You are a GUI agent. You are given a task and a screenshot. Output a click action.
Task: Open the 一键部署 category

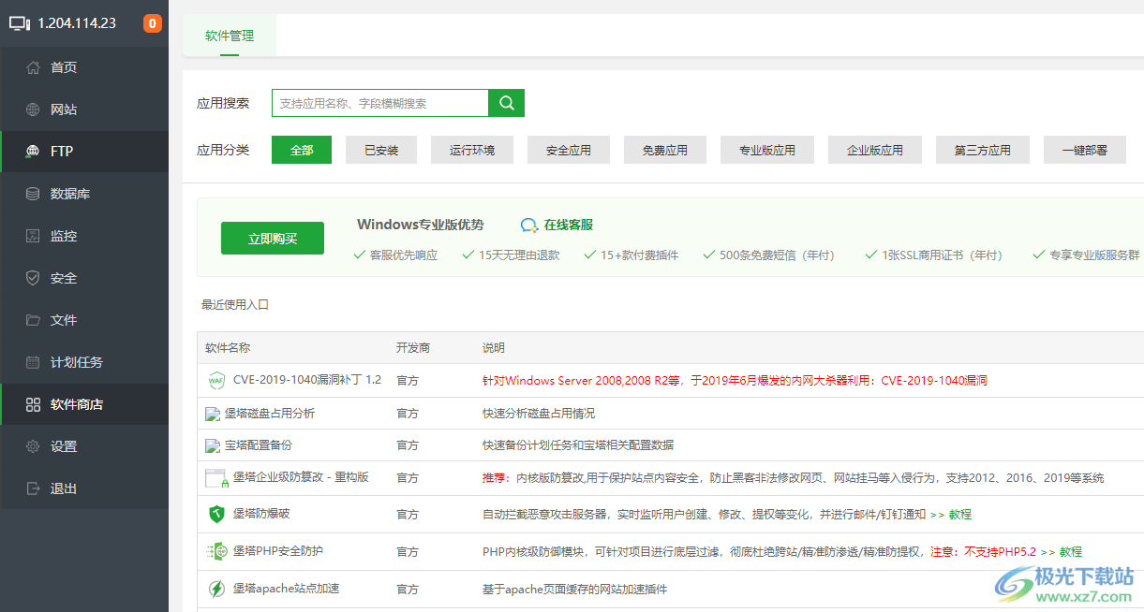tap(1085, 150)
